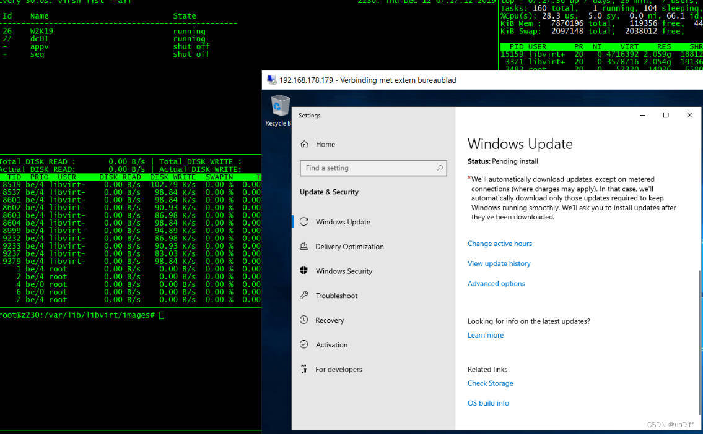Open View update history link
The height and width of the screenshot is (434, 703).
point(499,263)
